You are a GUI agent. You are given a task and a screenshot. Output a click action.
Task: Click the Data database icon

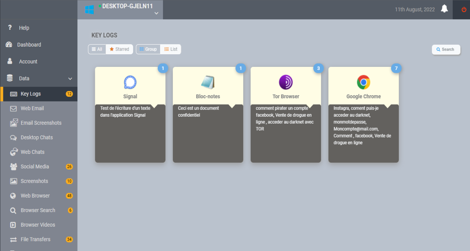10,78
